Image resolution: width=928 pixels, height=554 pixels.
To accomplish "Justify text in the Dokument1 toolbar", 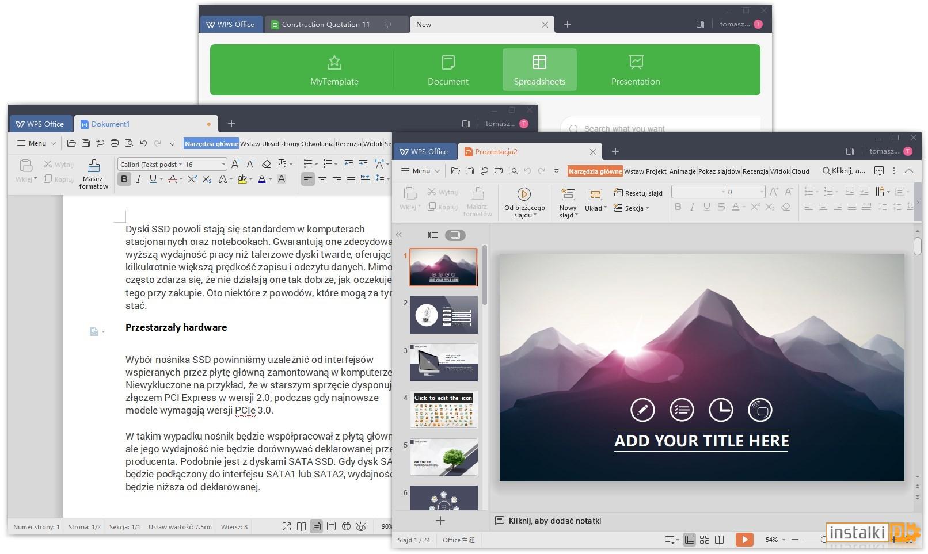I will 351,179.
